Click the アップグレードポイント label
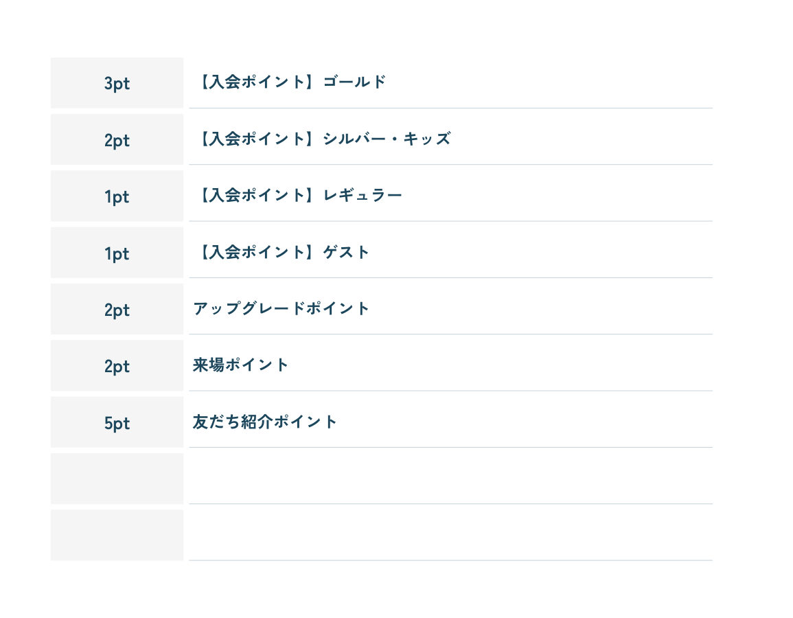 click(x=281, y=309)
